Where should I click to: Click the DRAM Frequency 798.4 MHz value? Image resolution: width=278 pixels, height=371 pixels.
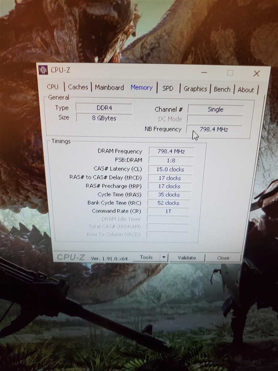[x=171, y=151]
